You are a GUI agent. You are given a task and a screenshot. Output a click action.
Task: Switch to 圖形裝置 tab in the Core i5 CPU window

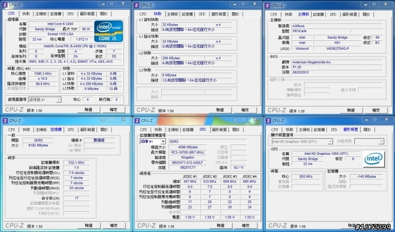[x=87, y=14]
